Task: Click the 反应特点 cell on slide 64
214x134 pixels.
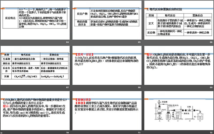Action: tap(9, 18)
